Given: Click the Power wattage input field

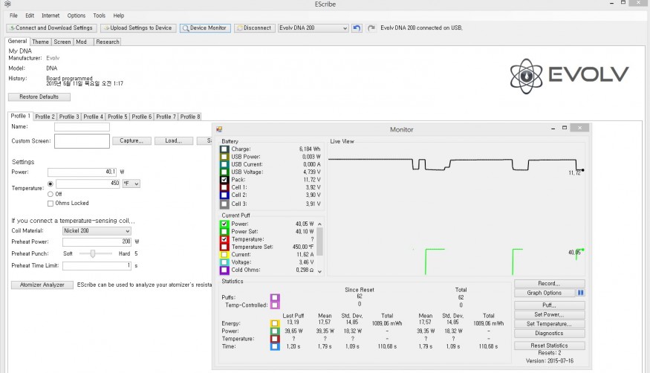Looking at the screenshot, I should [x=82, y=172].
